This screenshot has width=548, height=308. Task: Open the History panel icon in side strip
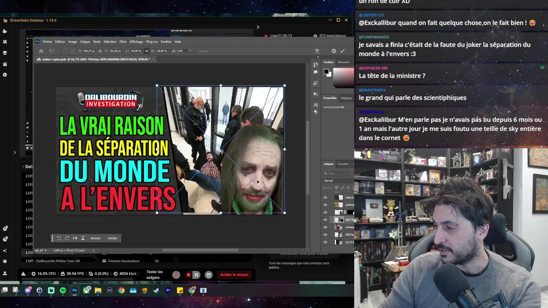(316, 65)
